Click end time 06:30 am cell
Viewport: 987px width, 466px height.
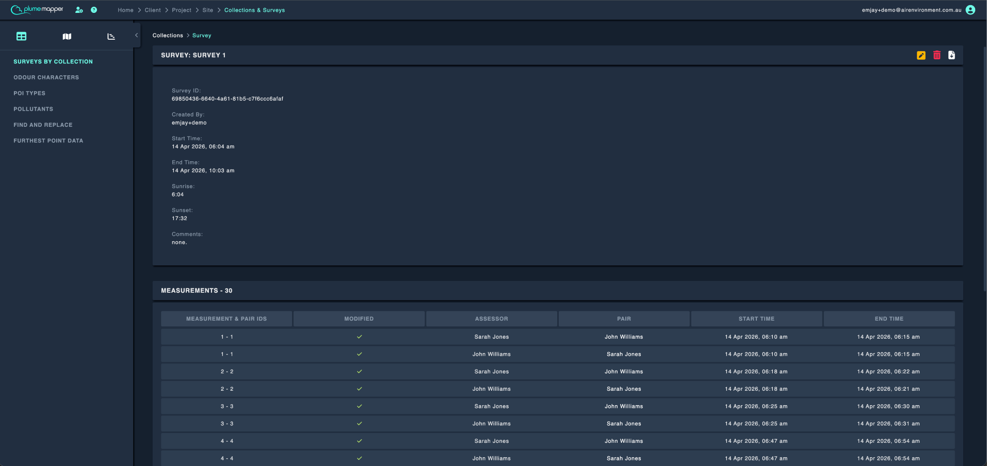888,406
